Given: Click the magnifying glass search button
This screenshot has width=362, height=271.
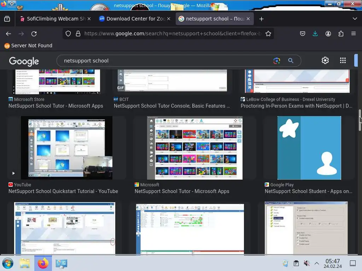Looking at the screenshot, I should tap(291, 61).
